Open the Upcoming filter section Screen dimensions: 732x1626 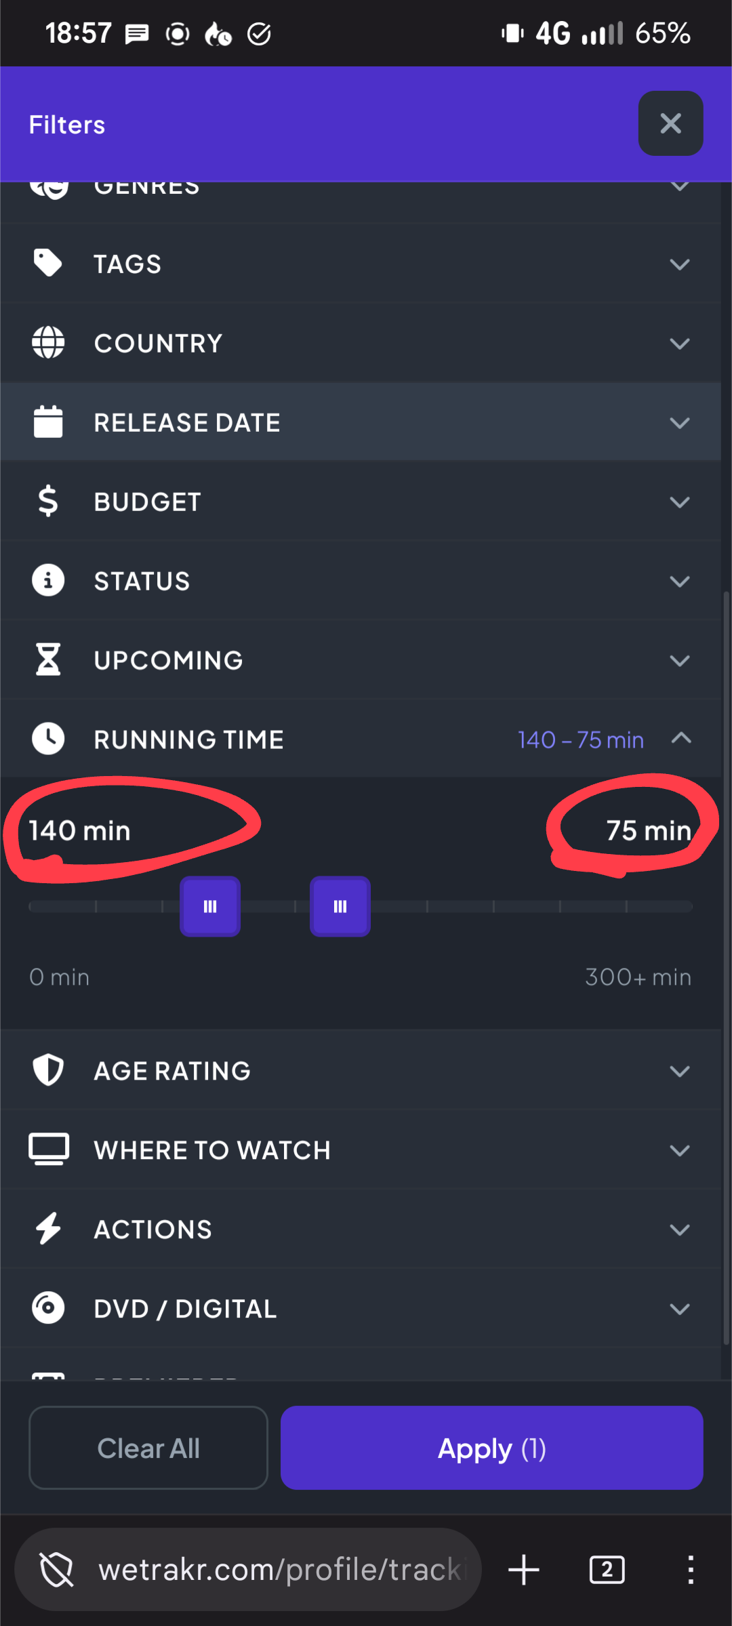pos(361,660)
